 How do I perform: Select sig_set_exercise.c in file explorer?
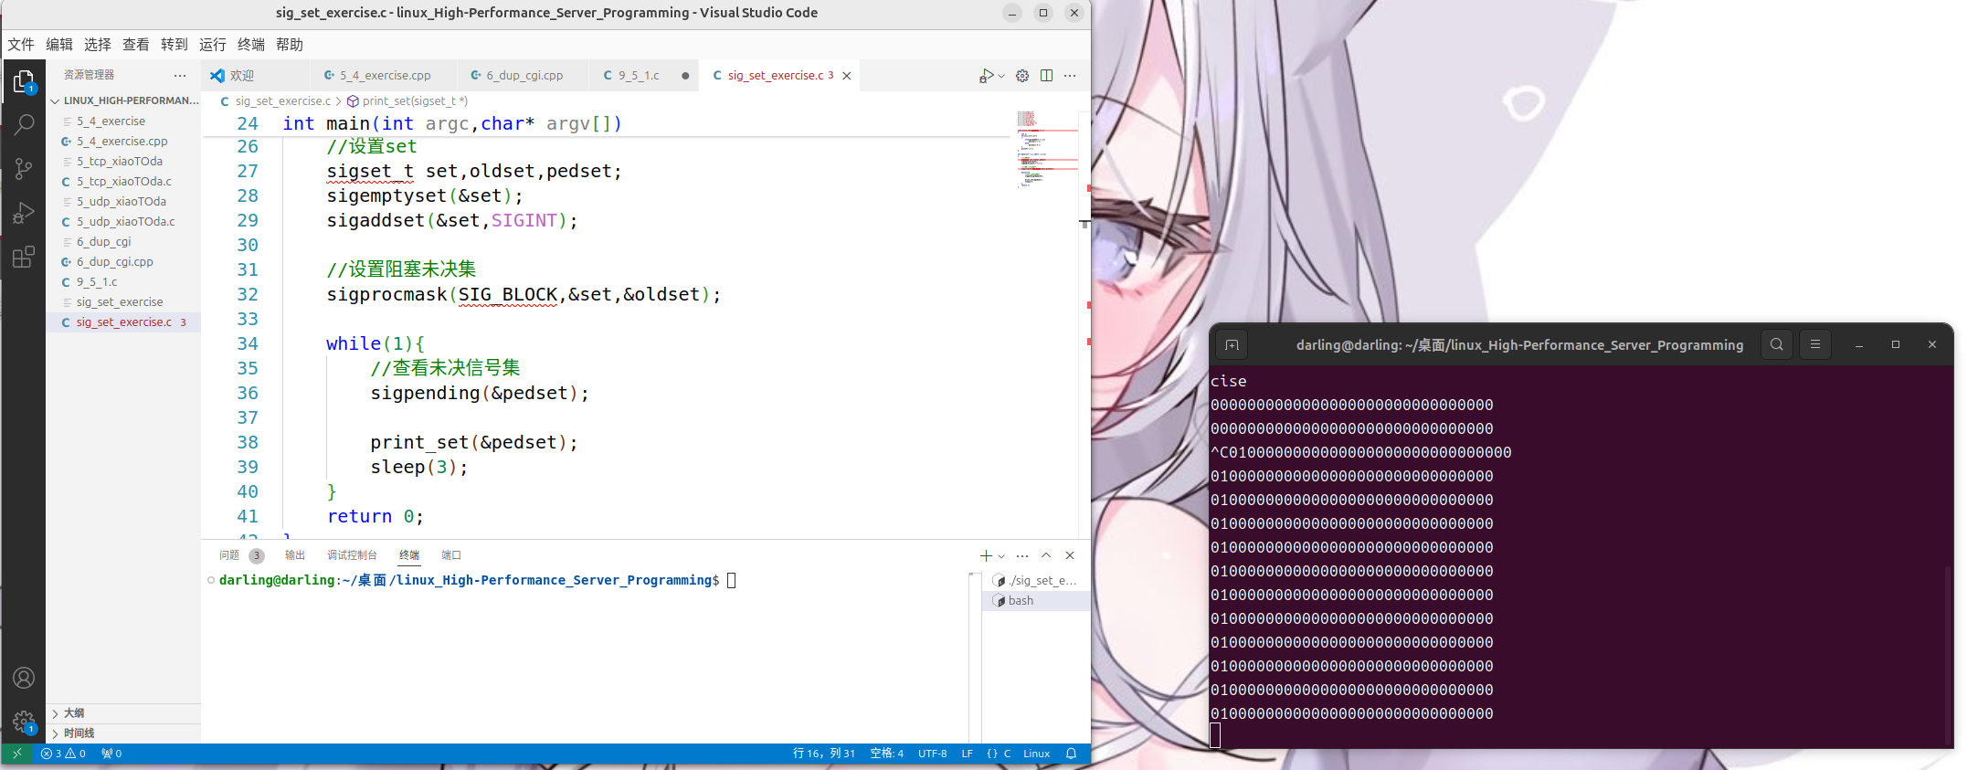[124, 322]
